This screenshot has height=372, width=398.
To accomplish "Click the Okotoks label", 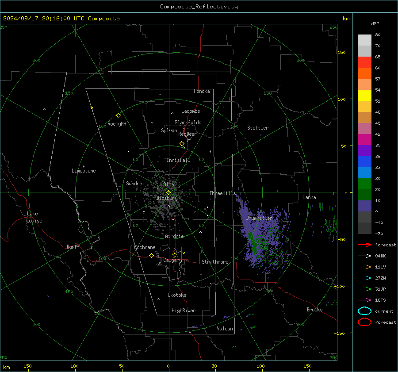I will click(x=177, y=295).
